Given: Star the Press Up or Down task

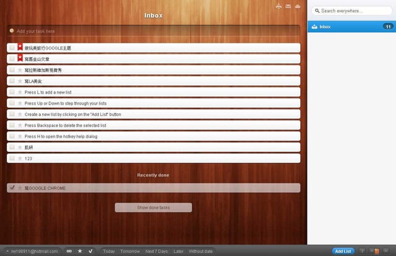Looking at the screenshot, I should coord(20,104).
